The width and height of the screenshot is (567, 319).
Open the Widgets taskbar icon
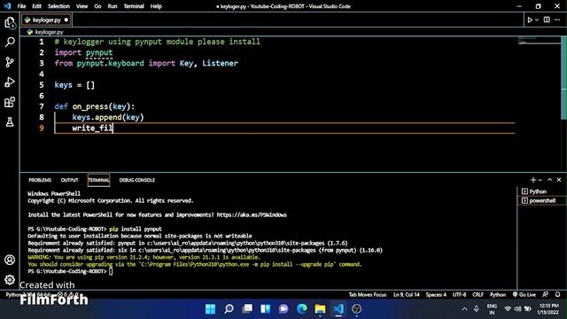[x=266, y=309]
